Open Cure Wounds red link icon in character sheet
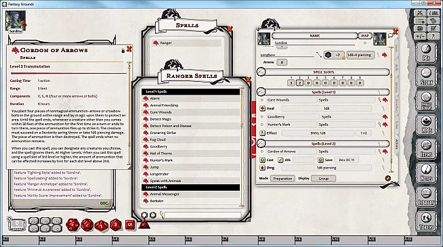Viewport: 443px width, 247px height. tap(385, 100)
